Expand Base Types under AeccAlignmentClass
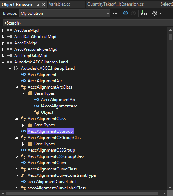Image resolution: width=173 pixels, height=196 pixels. (23, 125)
